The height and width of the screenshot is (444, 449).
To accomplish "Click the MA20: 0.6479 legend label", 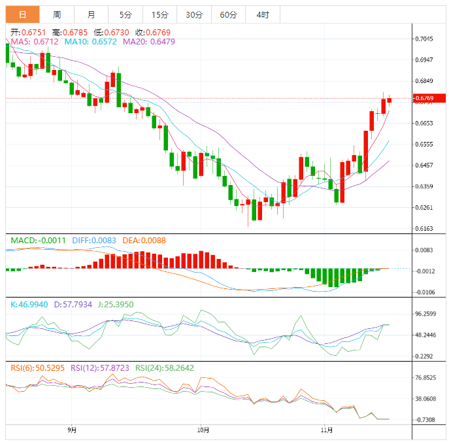I will pyautogui.click(x=149, y=42).
